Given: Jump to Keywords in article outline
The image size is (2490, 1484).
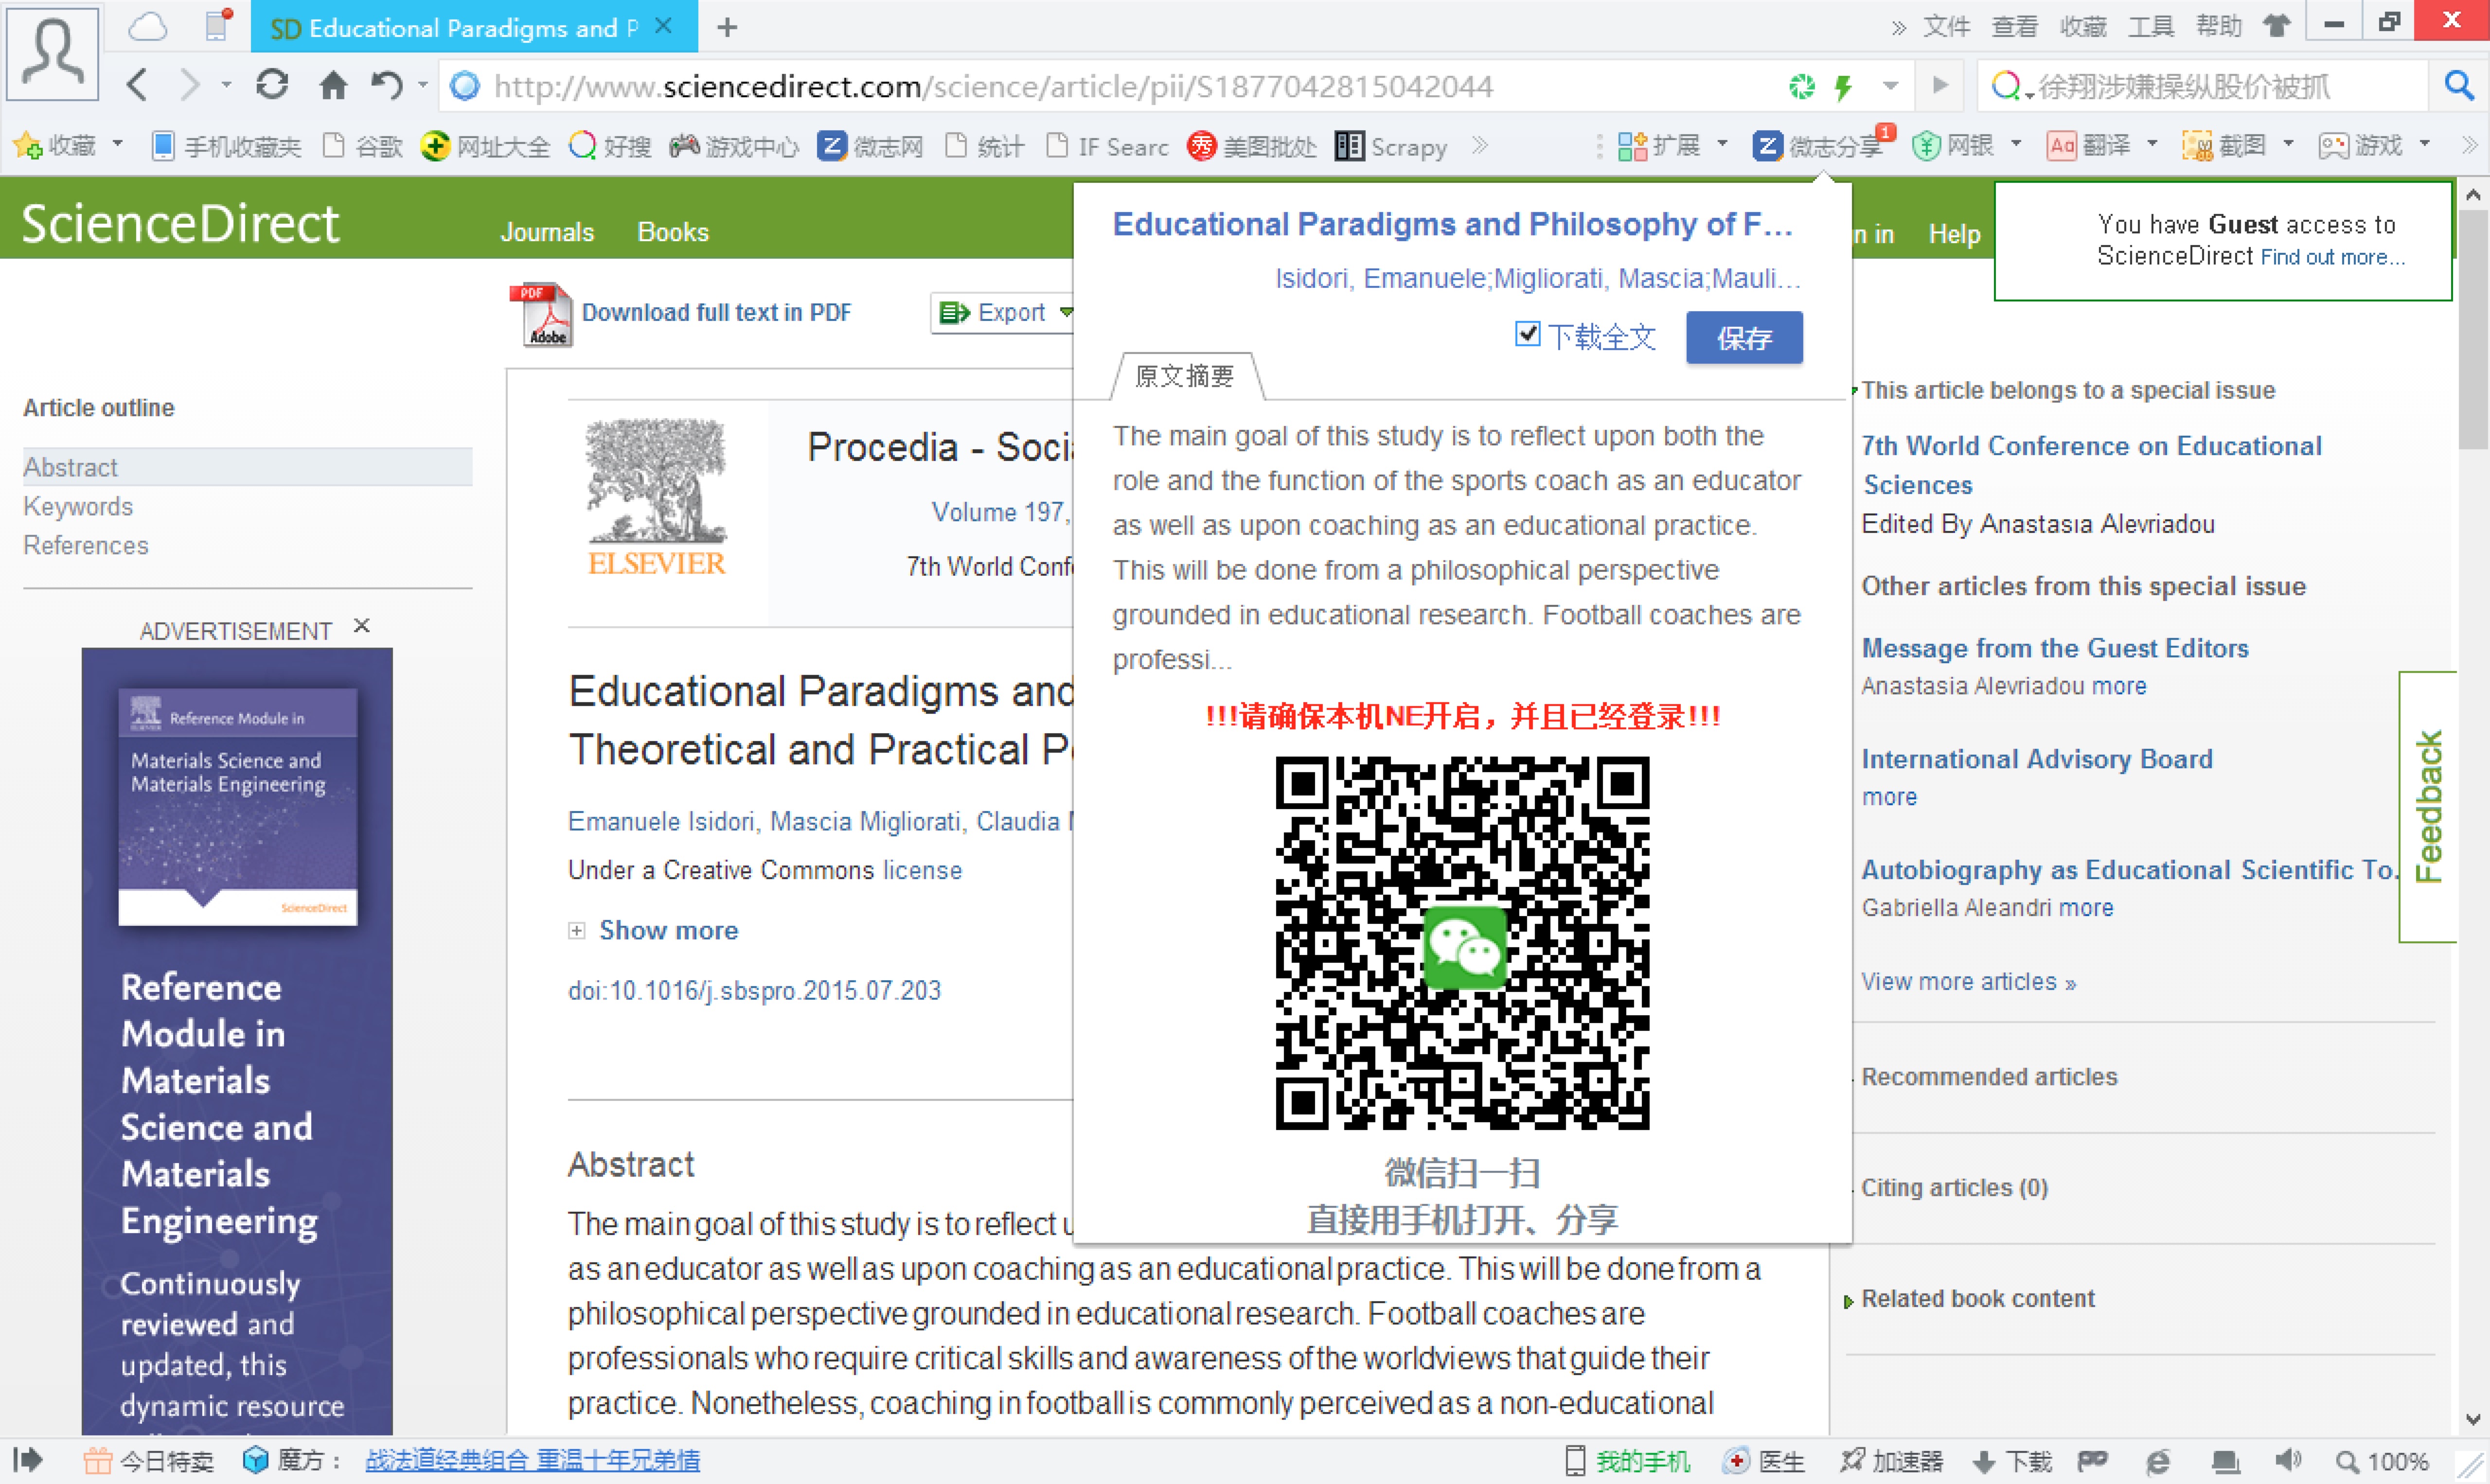Looking at the screenshot, I should tap(78, 507).
